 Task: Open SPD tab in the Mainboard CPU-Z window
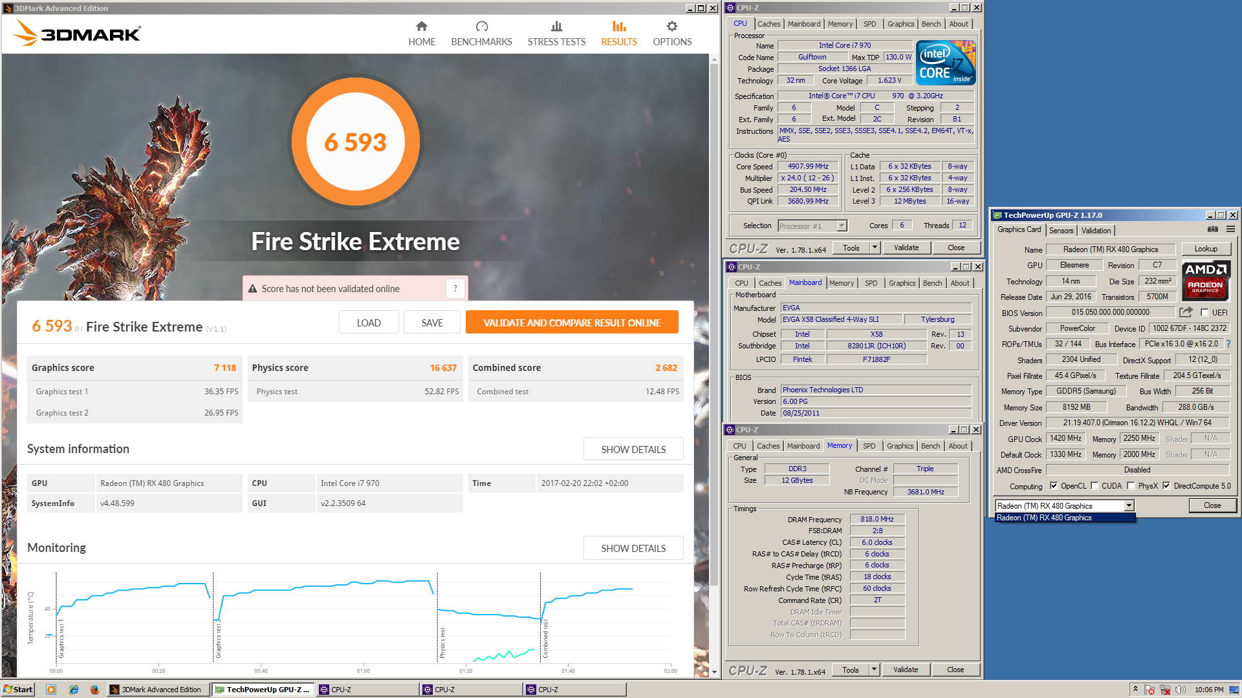tap(871, 283)
